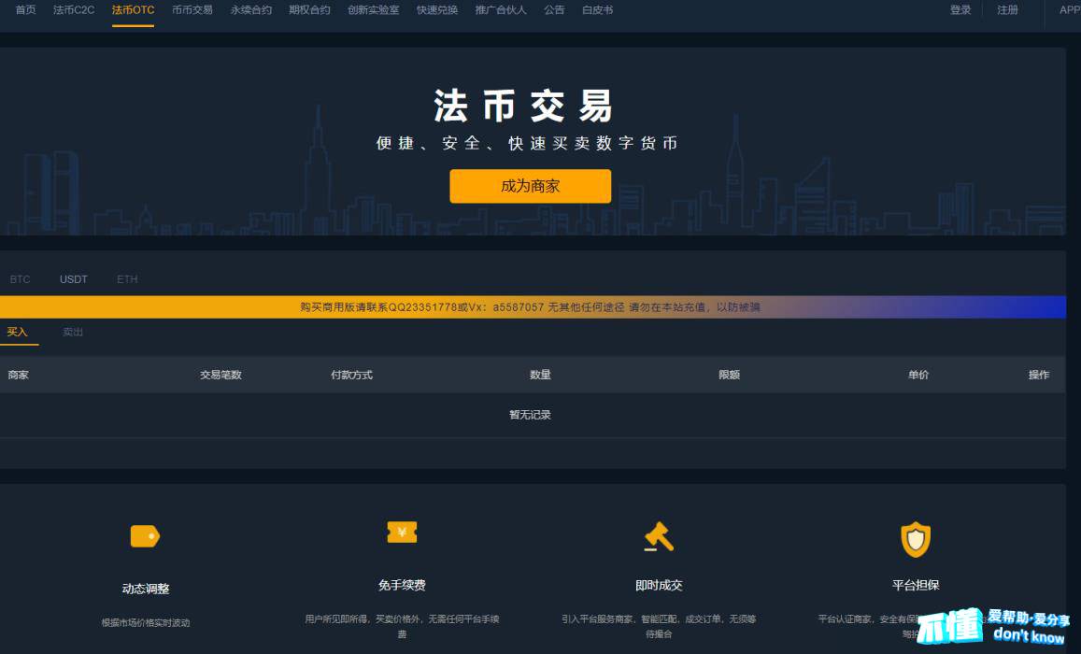
Task: Click the 限额 column header
Action: [729, 375]
